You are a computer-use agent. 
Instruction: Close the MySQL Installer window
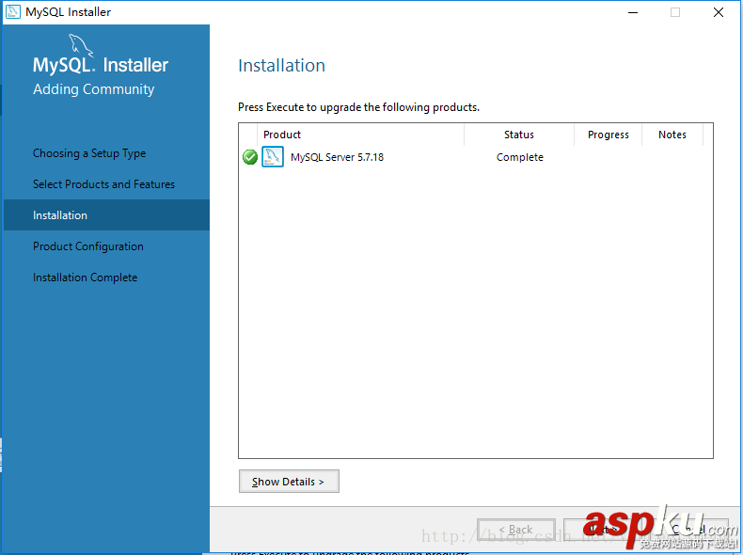click(719, 12)
